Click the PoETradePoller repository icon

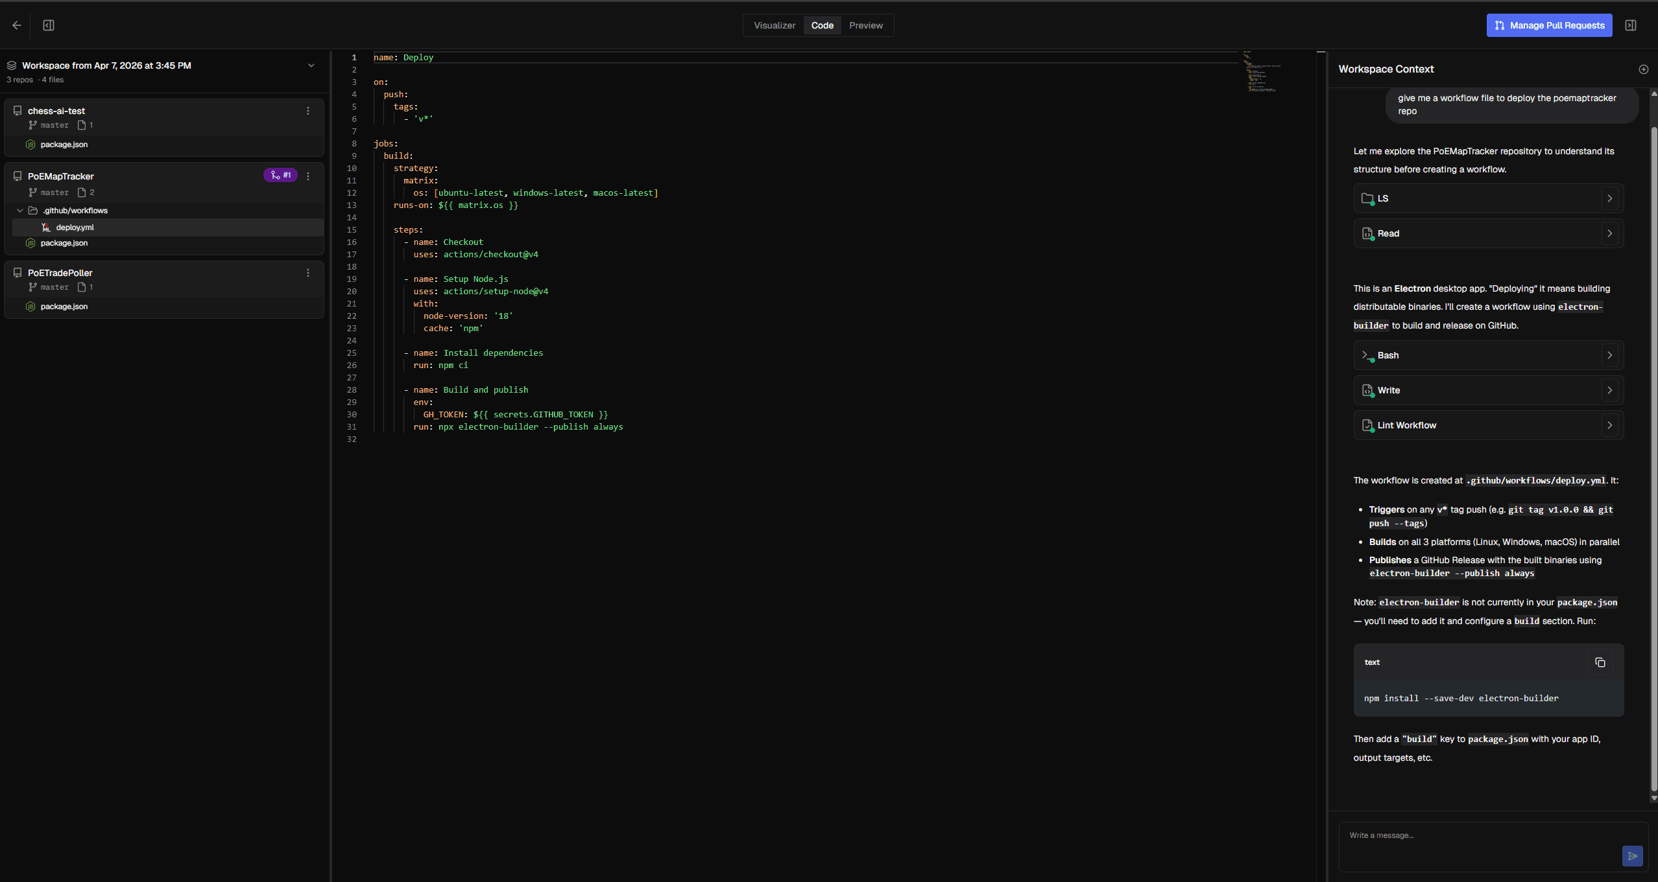(18, 273)
